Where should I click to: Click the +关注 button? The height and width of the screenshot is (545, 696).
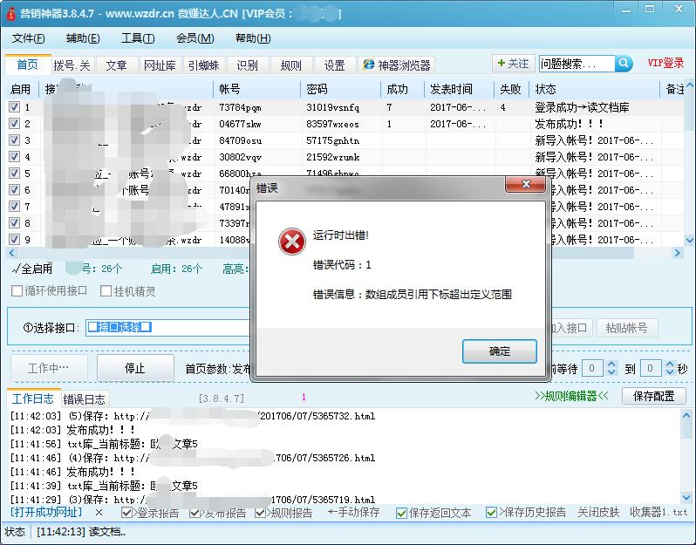point(513,64)
